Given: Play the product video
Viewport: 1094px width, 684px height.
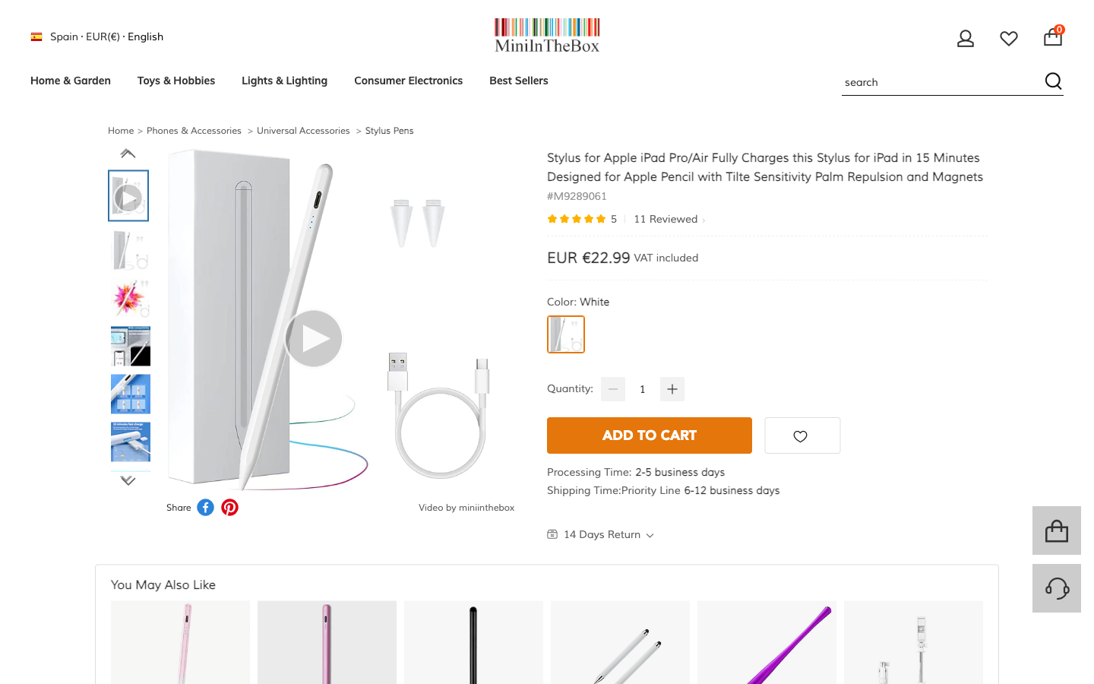Looking at the screenshot, I should 314,338.
